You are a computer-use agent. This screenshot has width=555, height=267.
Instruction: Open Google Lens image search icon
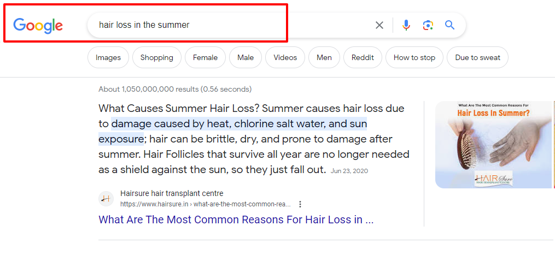pyautogui.click(x=428, y=25)
